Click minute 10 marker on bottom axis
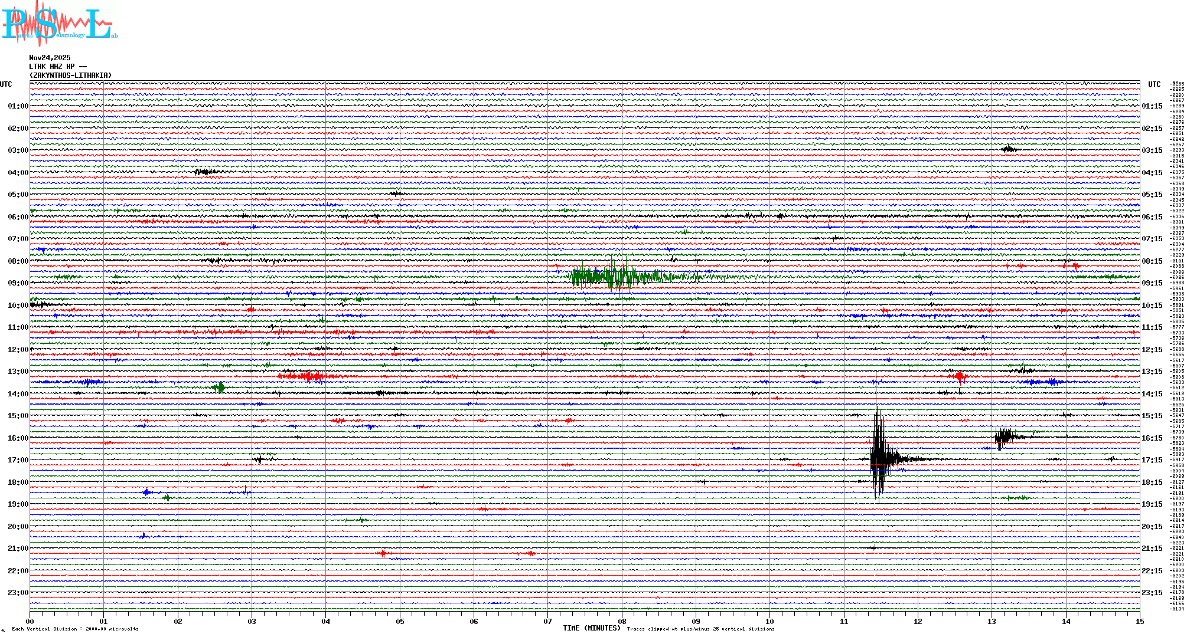The image size is (1187, 637). point(769,622)
